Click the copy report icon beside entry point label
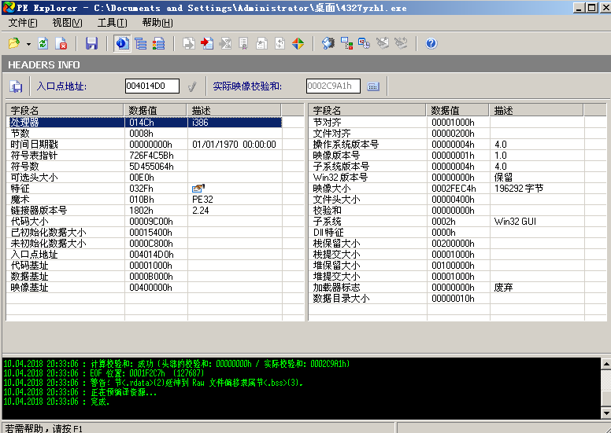This screenshot has height=433, width=611. click(x=16, y=86)
